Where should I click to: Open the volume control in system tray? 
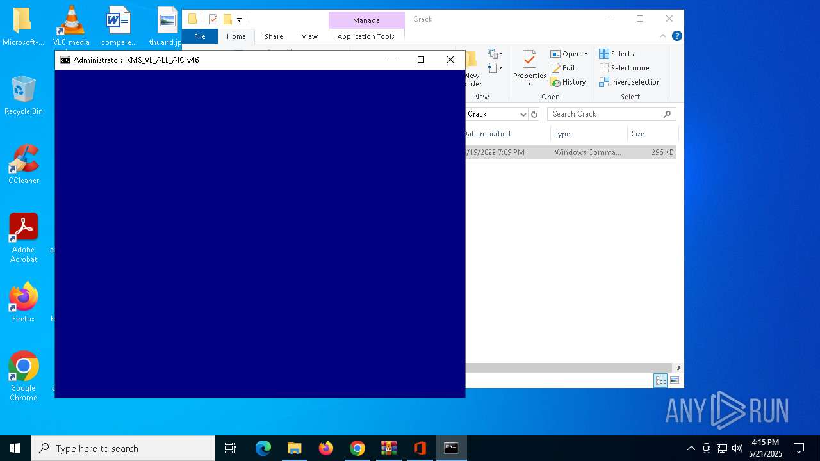point(737,448)
